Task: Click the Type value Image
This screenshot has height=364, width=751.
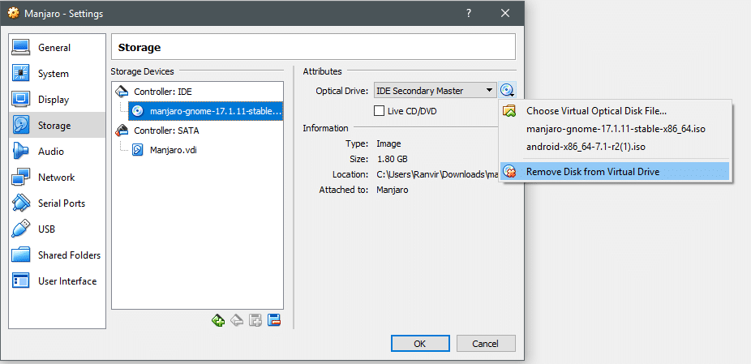Action: tap(389, 143)
